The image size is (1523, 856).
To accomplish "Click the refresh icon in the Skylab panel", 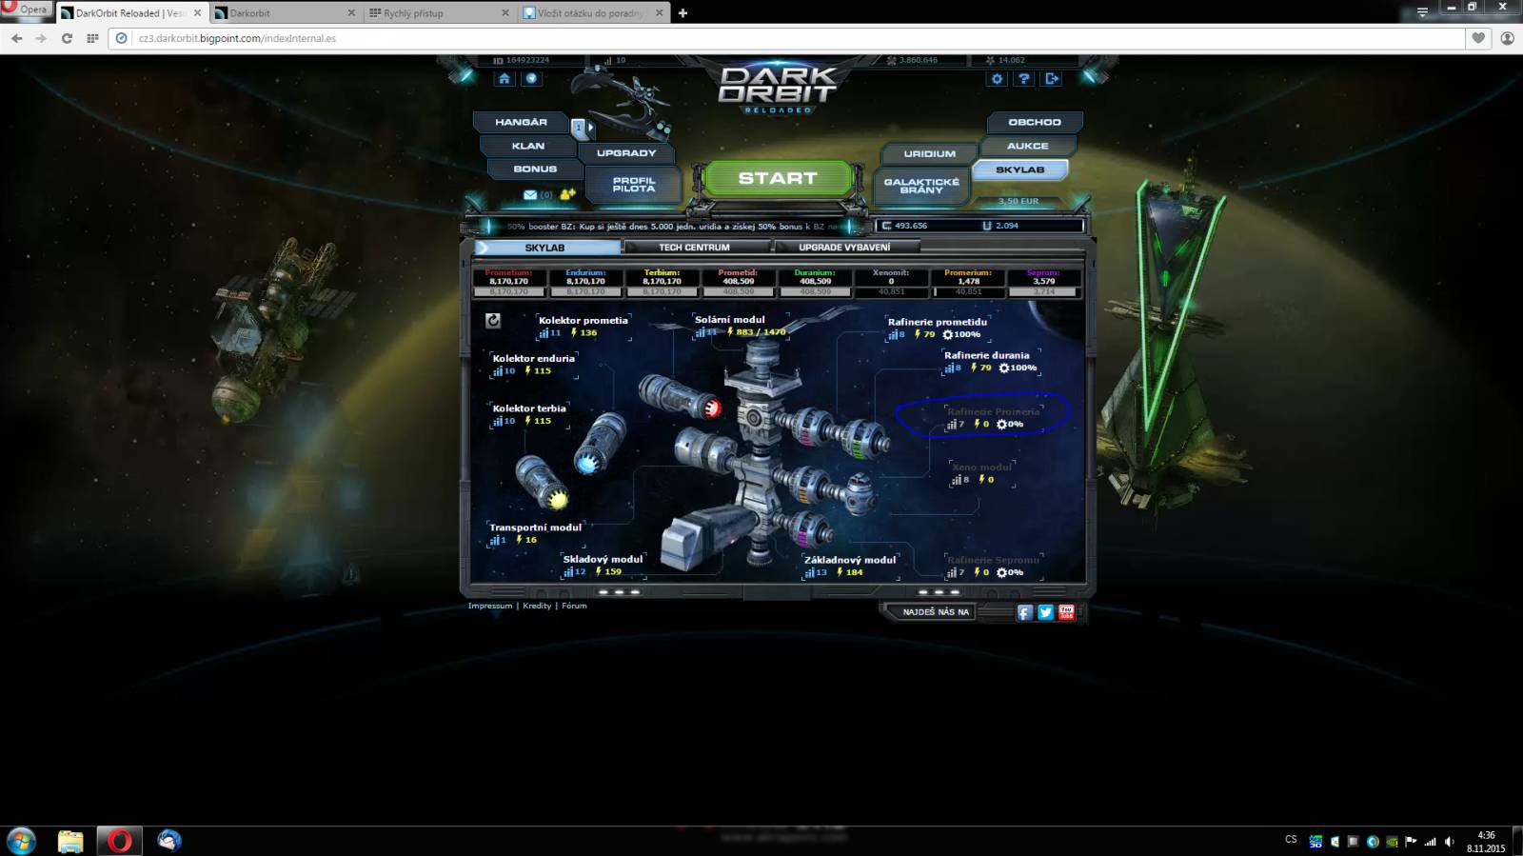I will tap(493, 321).
